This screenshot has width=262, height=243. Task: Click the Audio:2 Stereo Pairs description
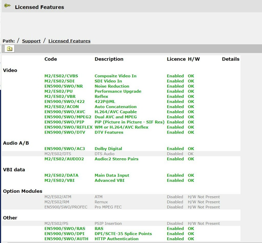pyautogui.click(x=117, y=159)
